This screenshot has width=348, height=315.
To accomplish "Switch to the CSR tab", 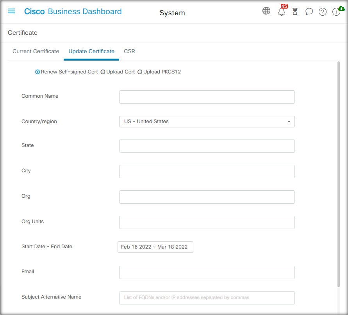I will [x=129, y=51].
